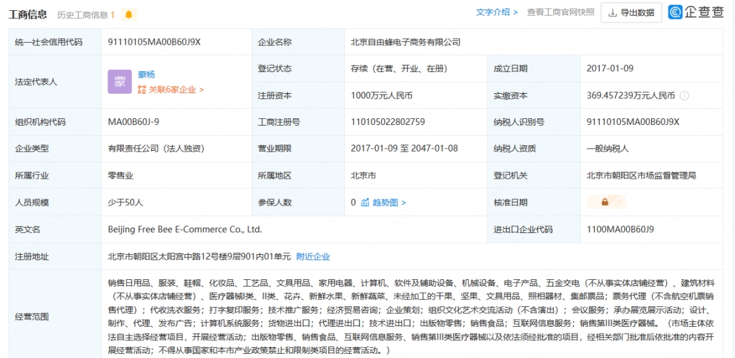Viewport: 735px width, 358px height.
Task: Select 有限责任公司（法人独资） text
Action: [156, 149]
